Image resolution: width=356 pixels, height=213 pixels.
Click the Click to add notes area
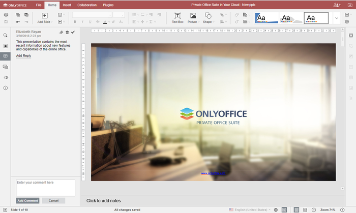click(x=104, y=201)
